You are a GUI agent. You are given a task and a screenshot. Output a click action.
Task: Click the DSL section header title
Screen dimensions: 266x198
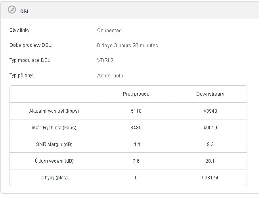pyautogui.click(x=25, y=12)
